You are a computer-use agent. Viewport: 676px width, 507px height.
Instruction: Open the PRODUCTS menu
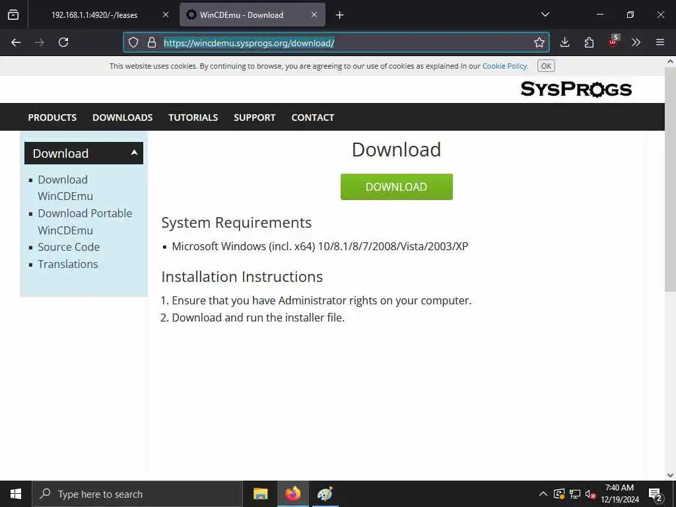tap(52, 118)
